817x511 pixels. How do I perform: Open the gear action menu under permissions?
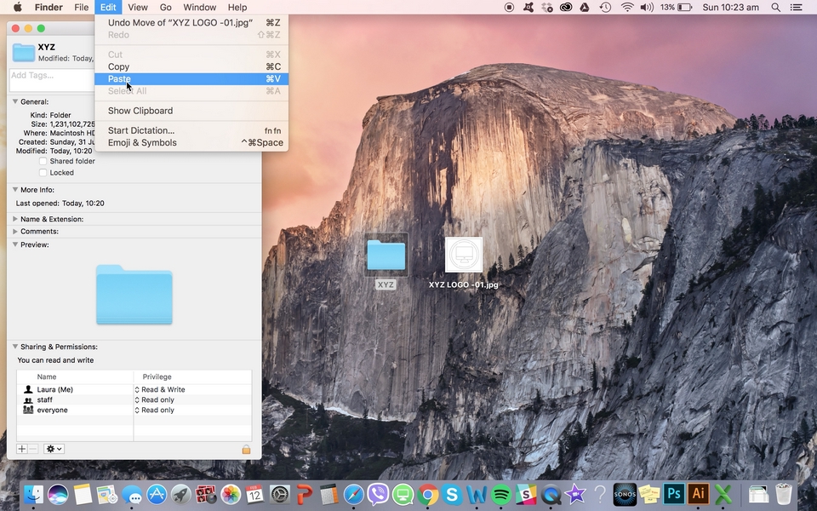point(54,449)
